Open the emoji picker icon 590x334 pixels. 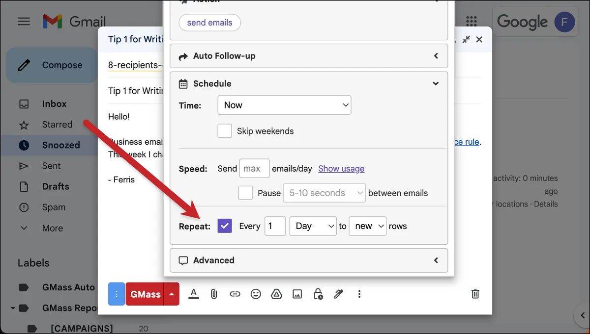tap(256, 294)
